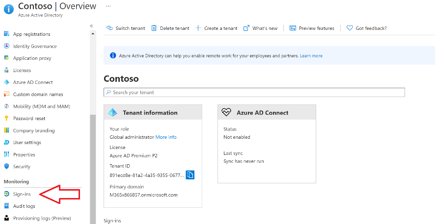Click the Tenant information pyramid icon
The width and height of the screenshot is (435, 224).
pyautogui.click(x=112, y=112)
